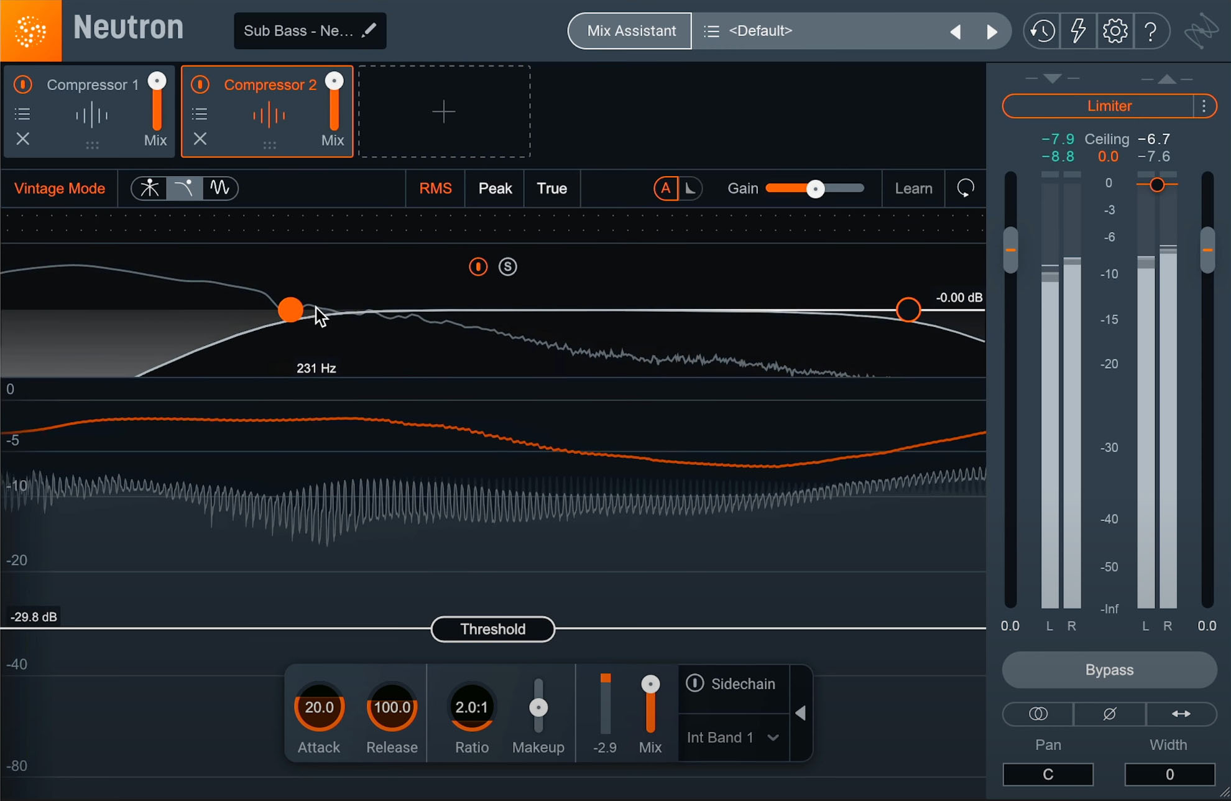Click the Ratio knob set to 2.0:1
The width and height of the screenshot is (1231, 801).
[x=472, y=707]
